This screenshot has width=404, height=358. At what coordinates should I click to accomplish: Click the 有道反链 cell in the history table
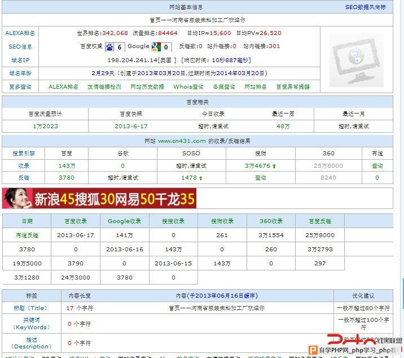pos(27,235)
